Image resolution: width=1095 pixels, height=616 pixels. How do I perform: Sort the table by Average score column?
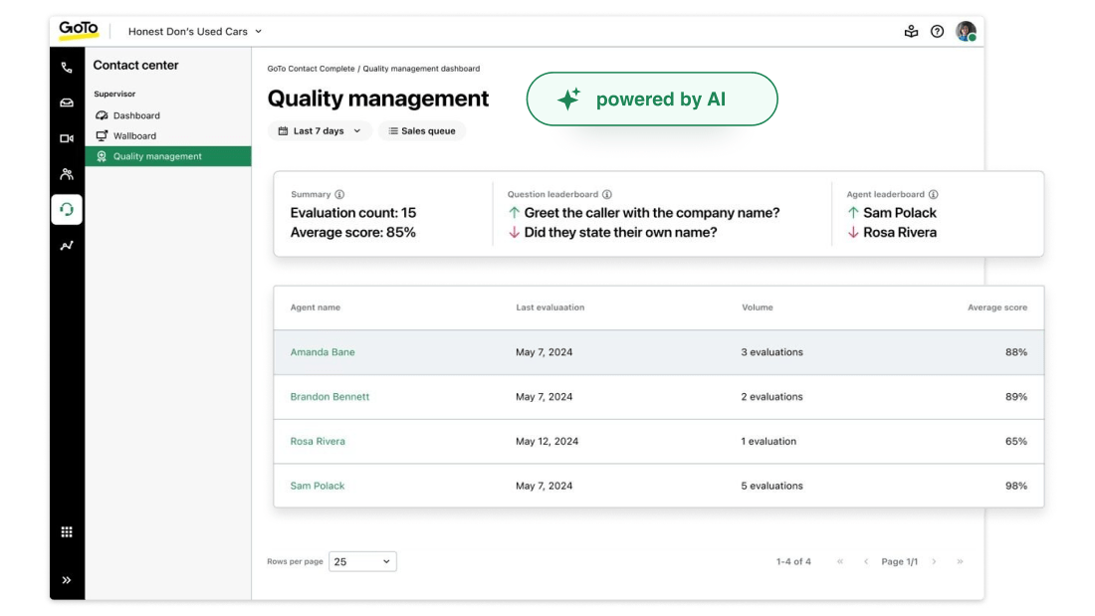coord(997,308)
